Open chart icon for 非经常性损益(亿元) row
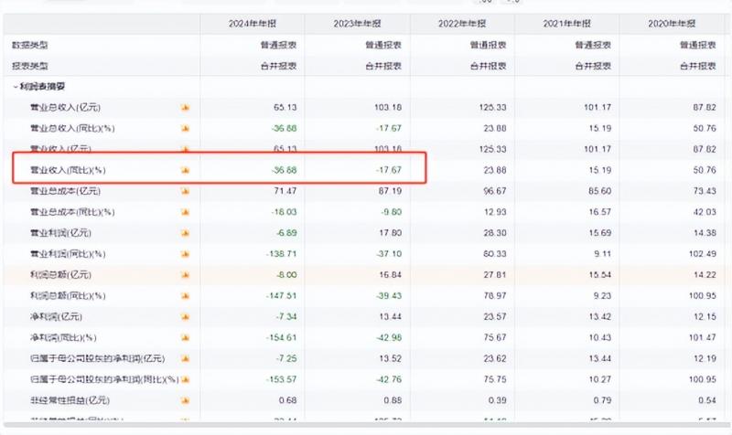This screenshot has height=435, width=732. click(186, 400)
